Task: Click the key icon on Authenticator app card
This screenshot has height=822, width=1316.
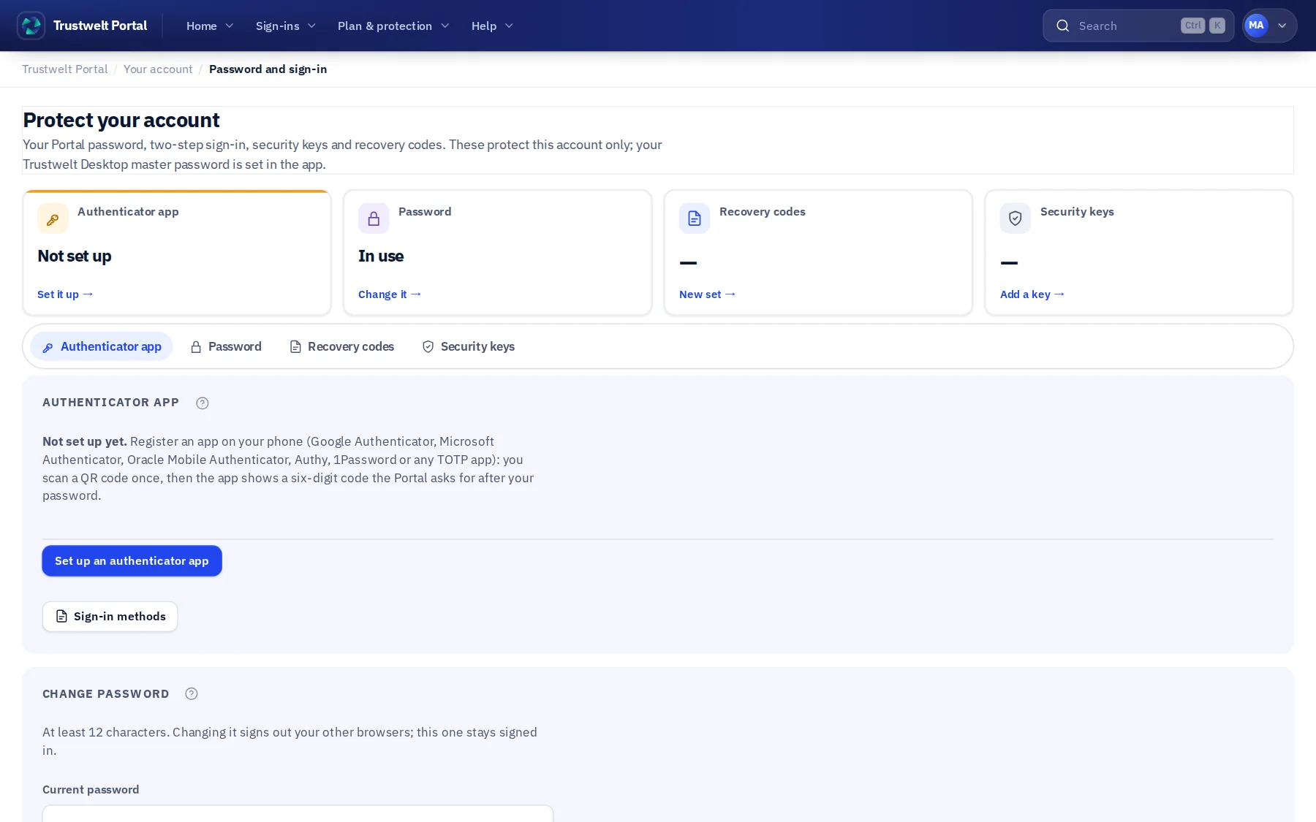Action: (x=53, y=218)
